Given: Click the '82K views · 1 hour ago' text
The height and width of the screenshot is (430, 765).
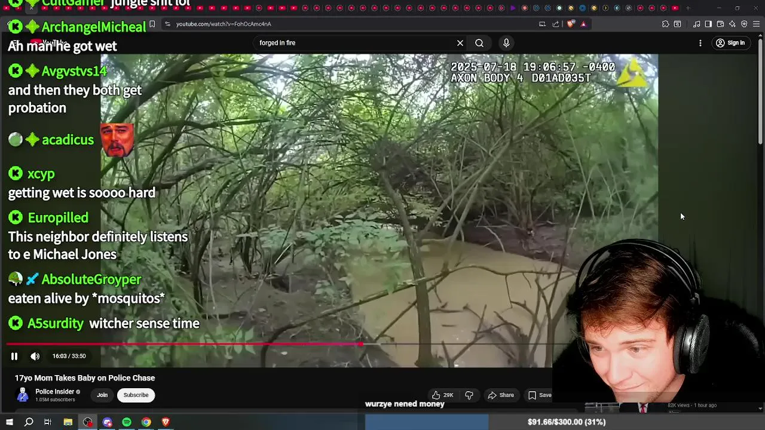Looking at the screenshot, I should pos(692,406).
